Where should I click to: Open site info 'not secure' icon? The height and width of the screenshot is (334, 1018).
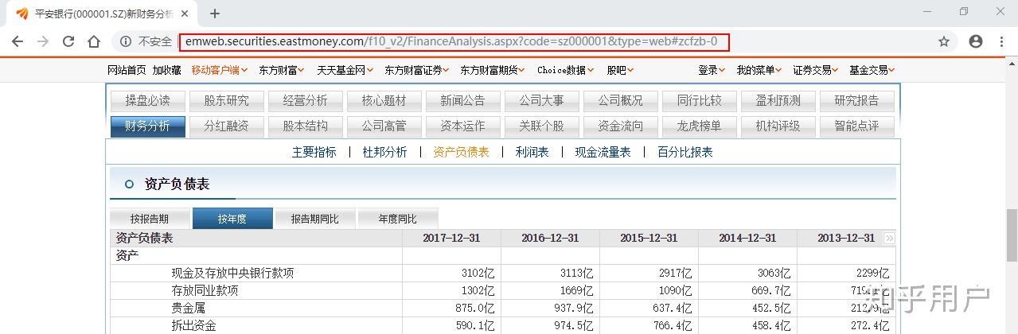(126, 41)
